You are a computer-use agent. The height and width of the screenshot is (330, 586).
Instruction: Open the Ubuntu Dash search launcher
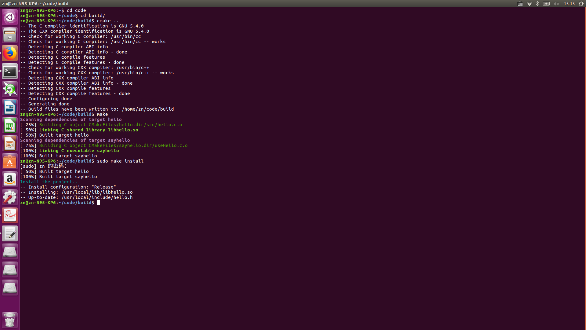10,17
